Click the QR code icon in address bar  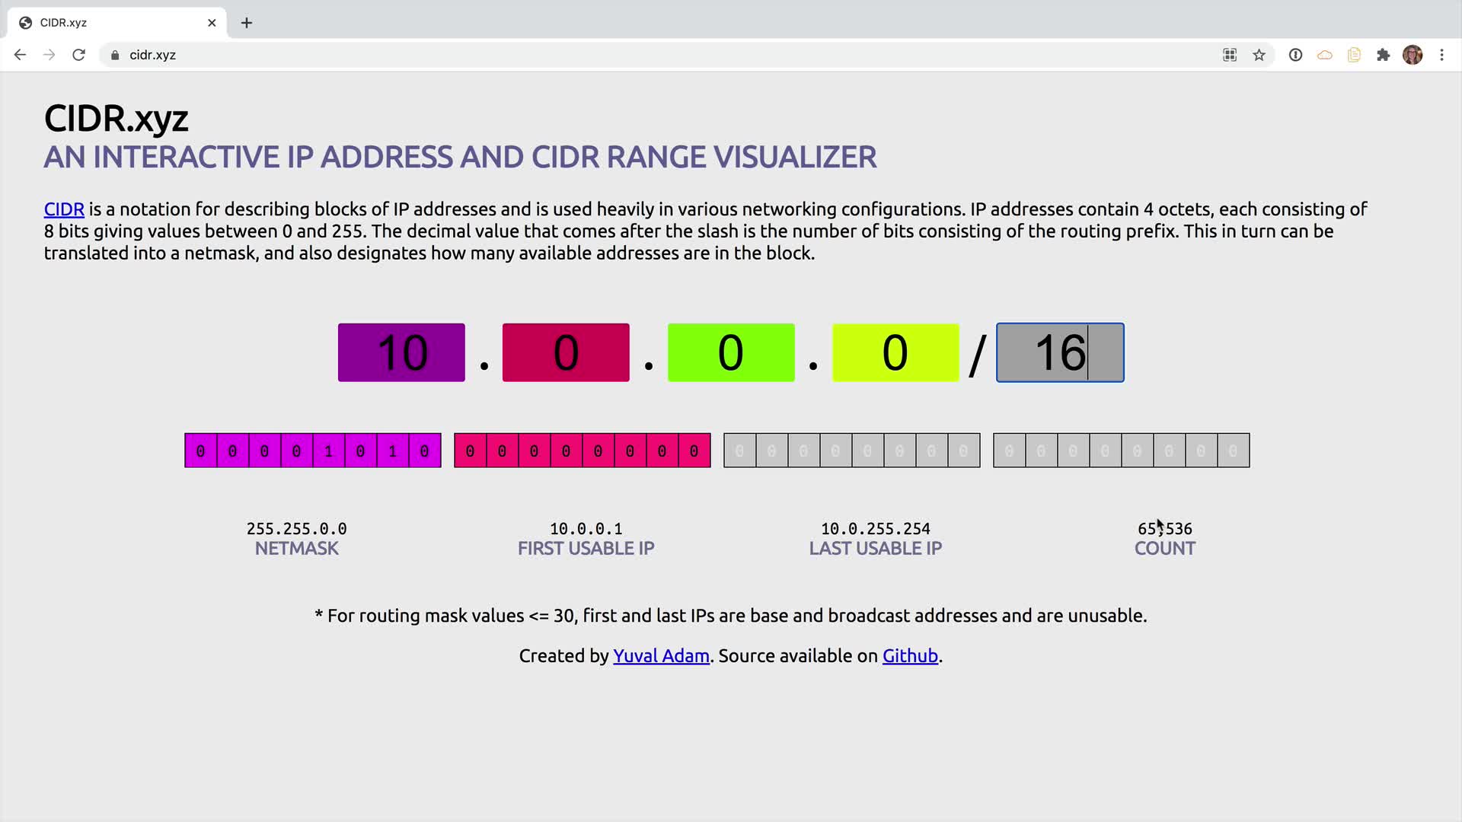point(1230,55)
